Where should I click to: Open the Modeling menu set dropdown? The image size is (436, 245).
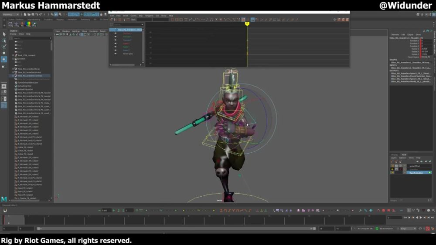[10, 14]
